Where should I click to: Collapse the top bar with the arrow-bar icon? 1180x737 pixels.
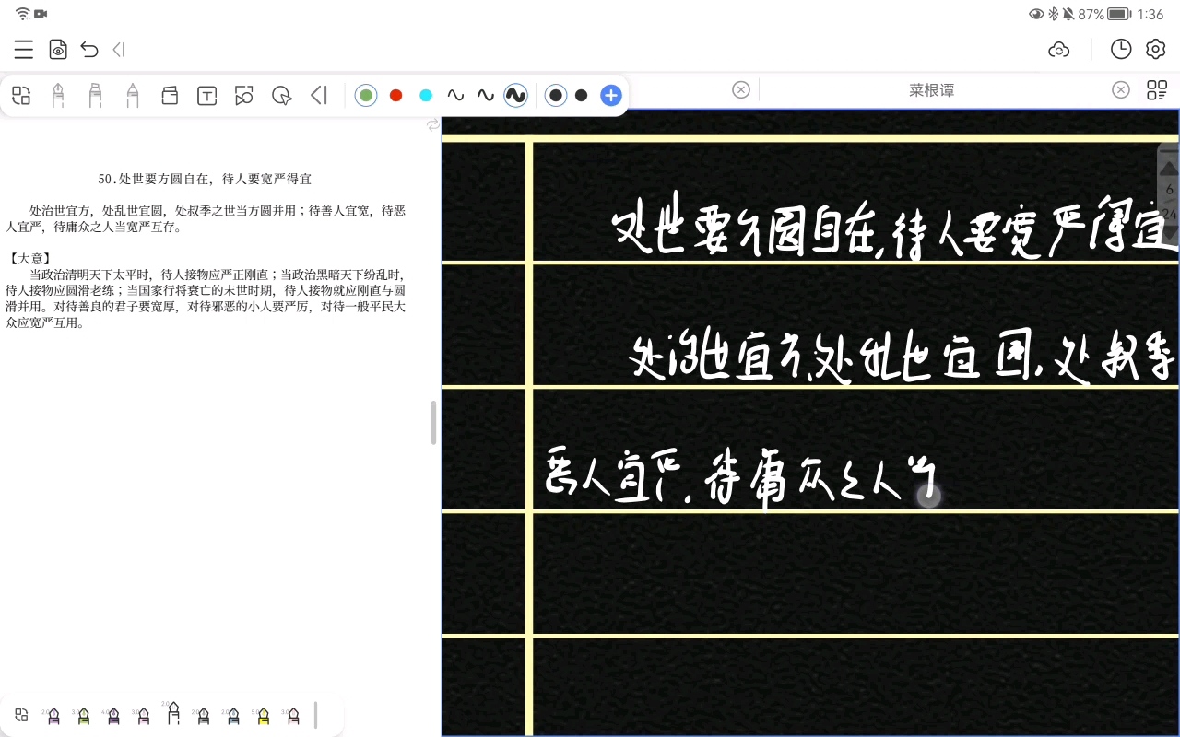[119, 50]
